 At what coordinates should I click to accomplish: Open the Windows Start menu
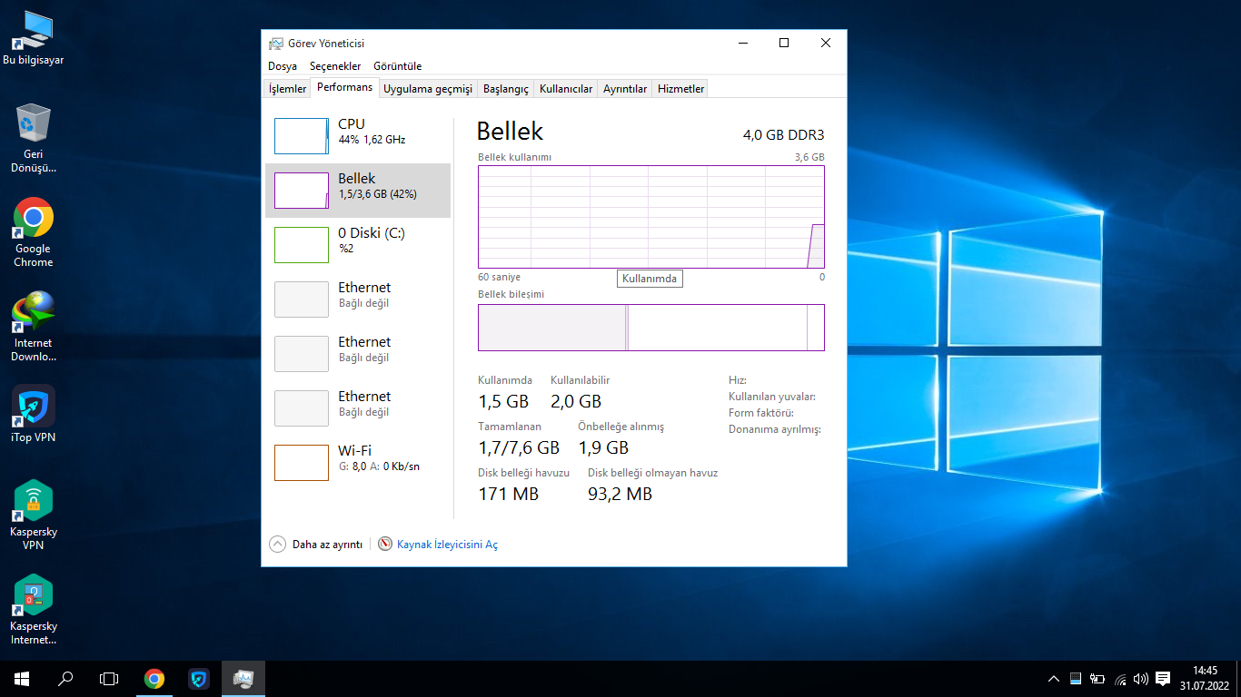point(22,679)
